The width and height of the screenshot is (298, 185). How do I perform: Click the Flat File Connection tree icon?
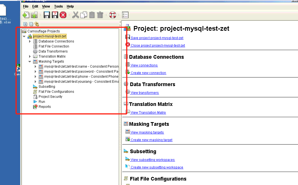point(35,46)
